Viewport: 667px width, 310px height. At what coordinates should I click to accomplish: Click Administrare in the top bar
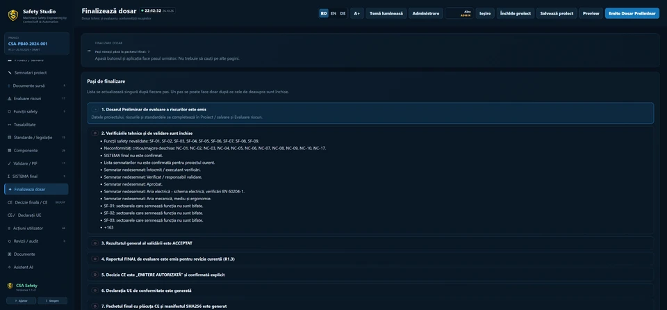pyautogui.click(x=425, y=13)
